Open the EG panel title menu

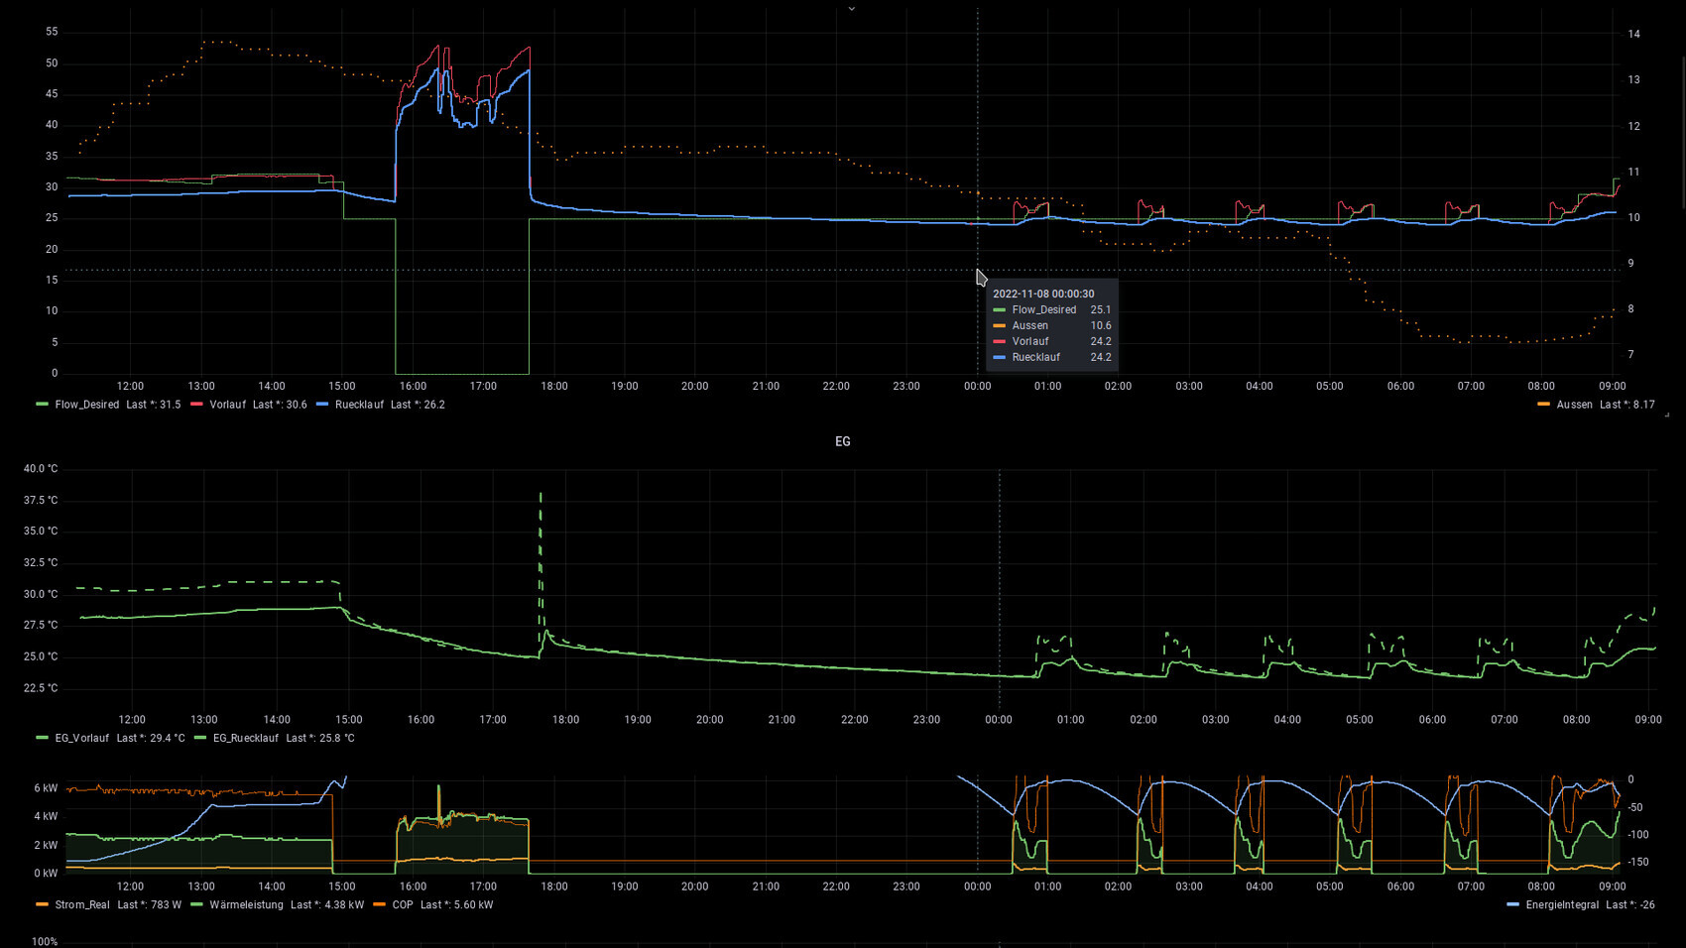(x=842, y=441)
